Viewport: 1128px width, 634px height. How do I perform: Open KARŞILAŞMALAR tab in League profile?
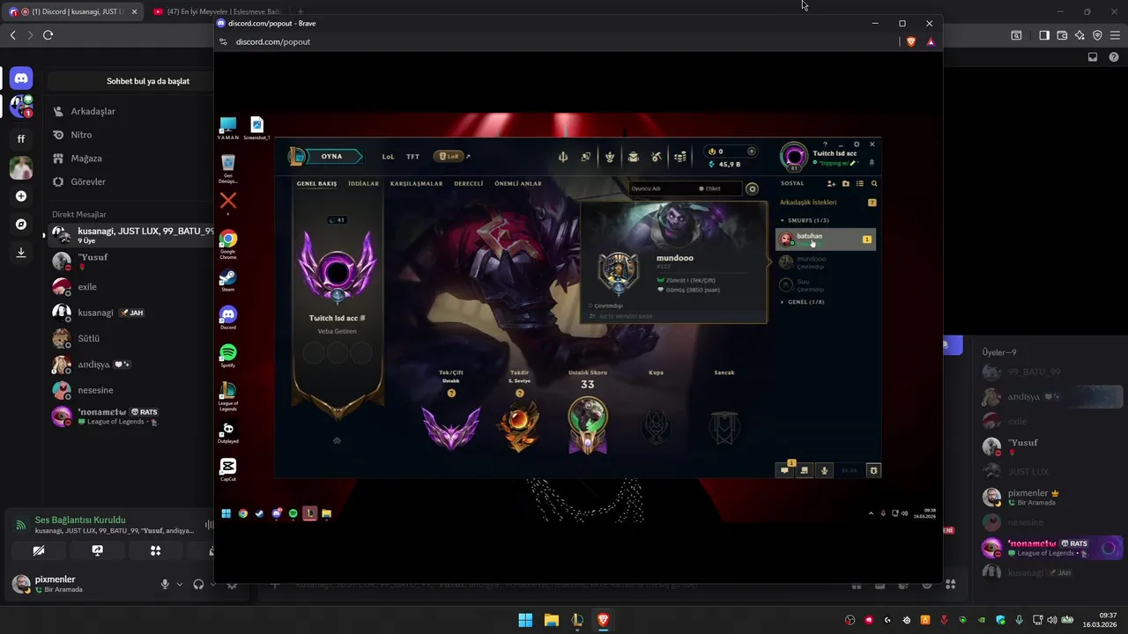[x=417, y=184]
